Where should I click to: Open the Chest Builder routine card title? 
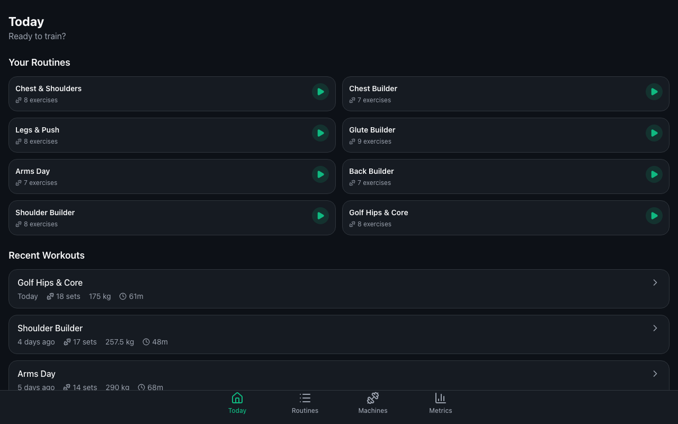click(x=373, y=89)
